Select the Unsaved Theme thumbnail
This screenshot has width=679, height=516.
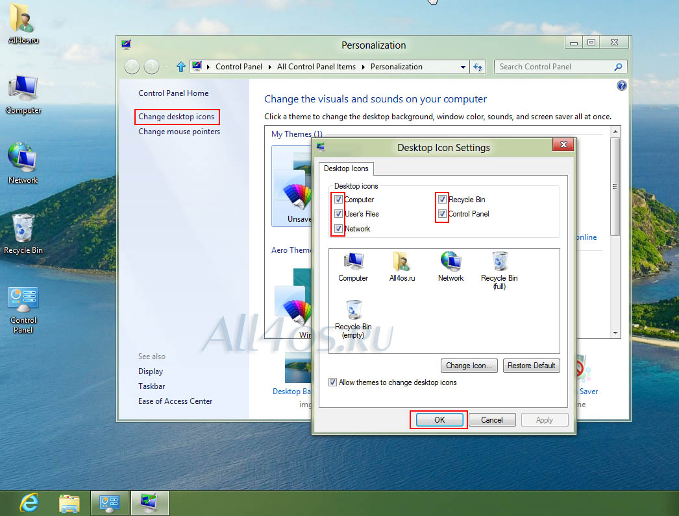(292, 186)
